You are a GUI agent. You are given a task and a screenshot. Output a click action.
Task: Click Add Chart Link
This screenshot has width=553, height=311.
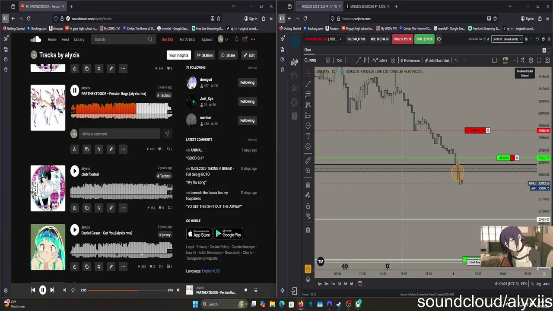click(437, 60)
